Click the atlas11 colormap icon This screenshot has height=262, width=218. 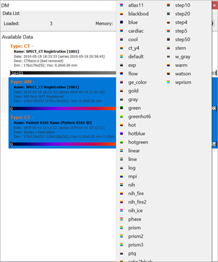point(122,5)
